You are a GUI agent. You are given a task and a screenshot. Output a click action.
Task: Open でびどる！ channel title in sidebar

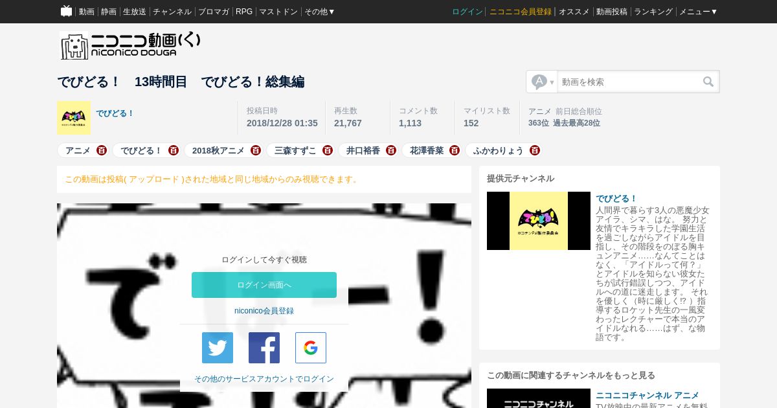click(x=616, y=198)
